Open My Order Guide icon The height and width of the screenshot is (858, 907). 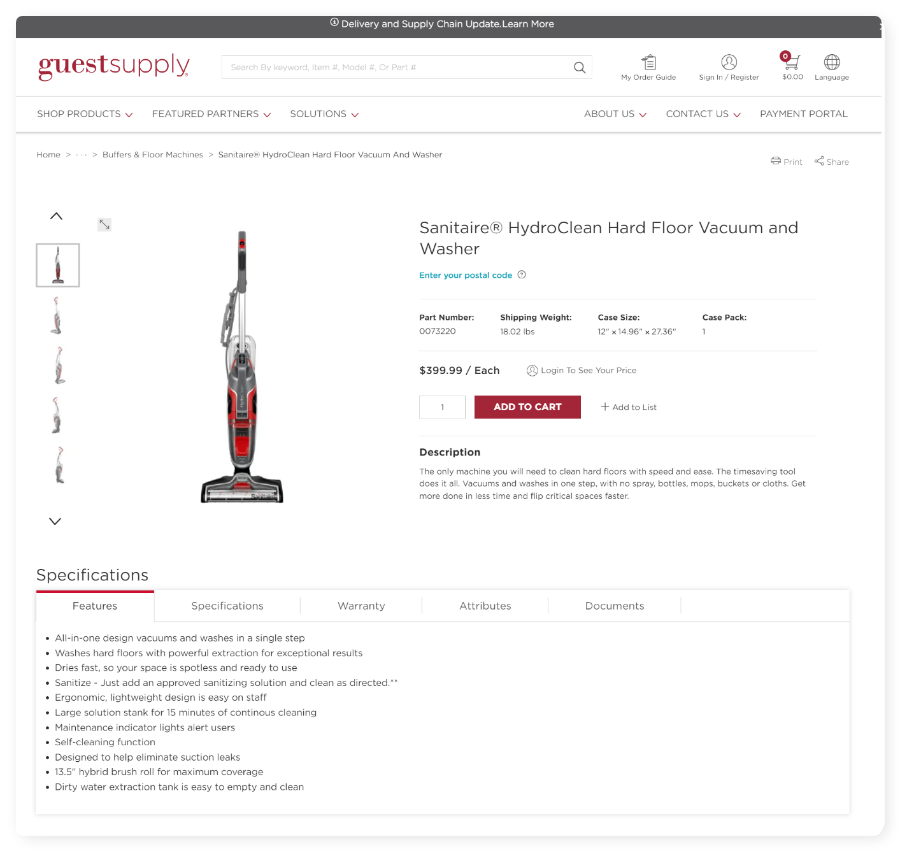click(x=648, y=62)
